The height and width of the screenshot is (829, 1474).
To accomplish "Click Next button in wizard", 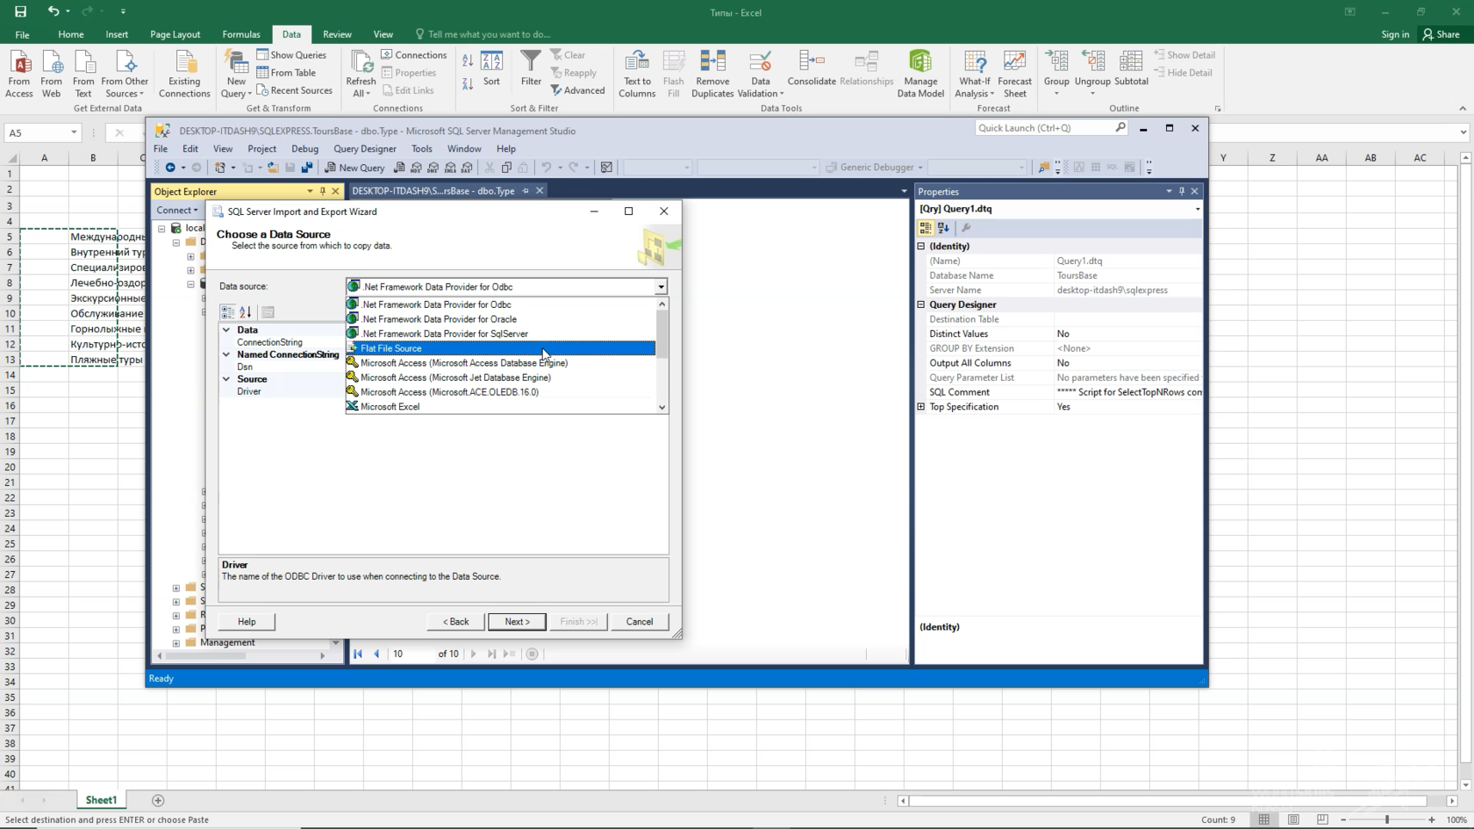I will tap(517, 622).
